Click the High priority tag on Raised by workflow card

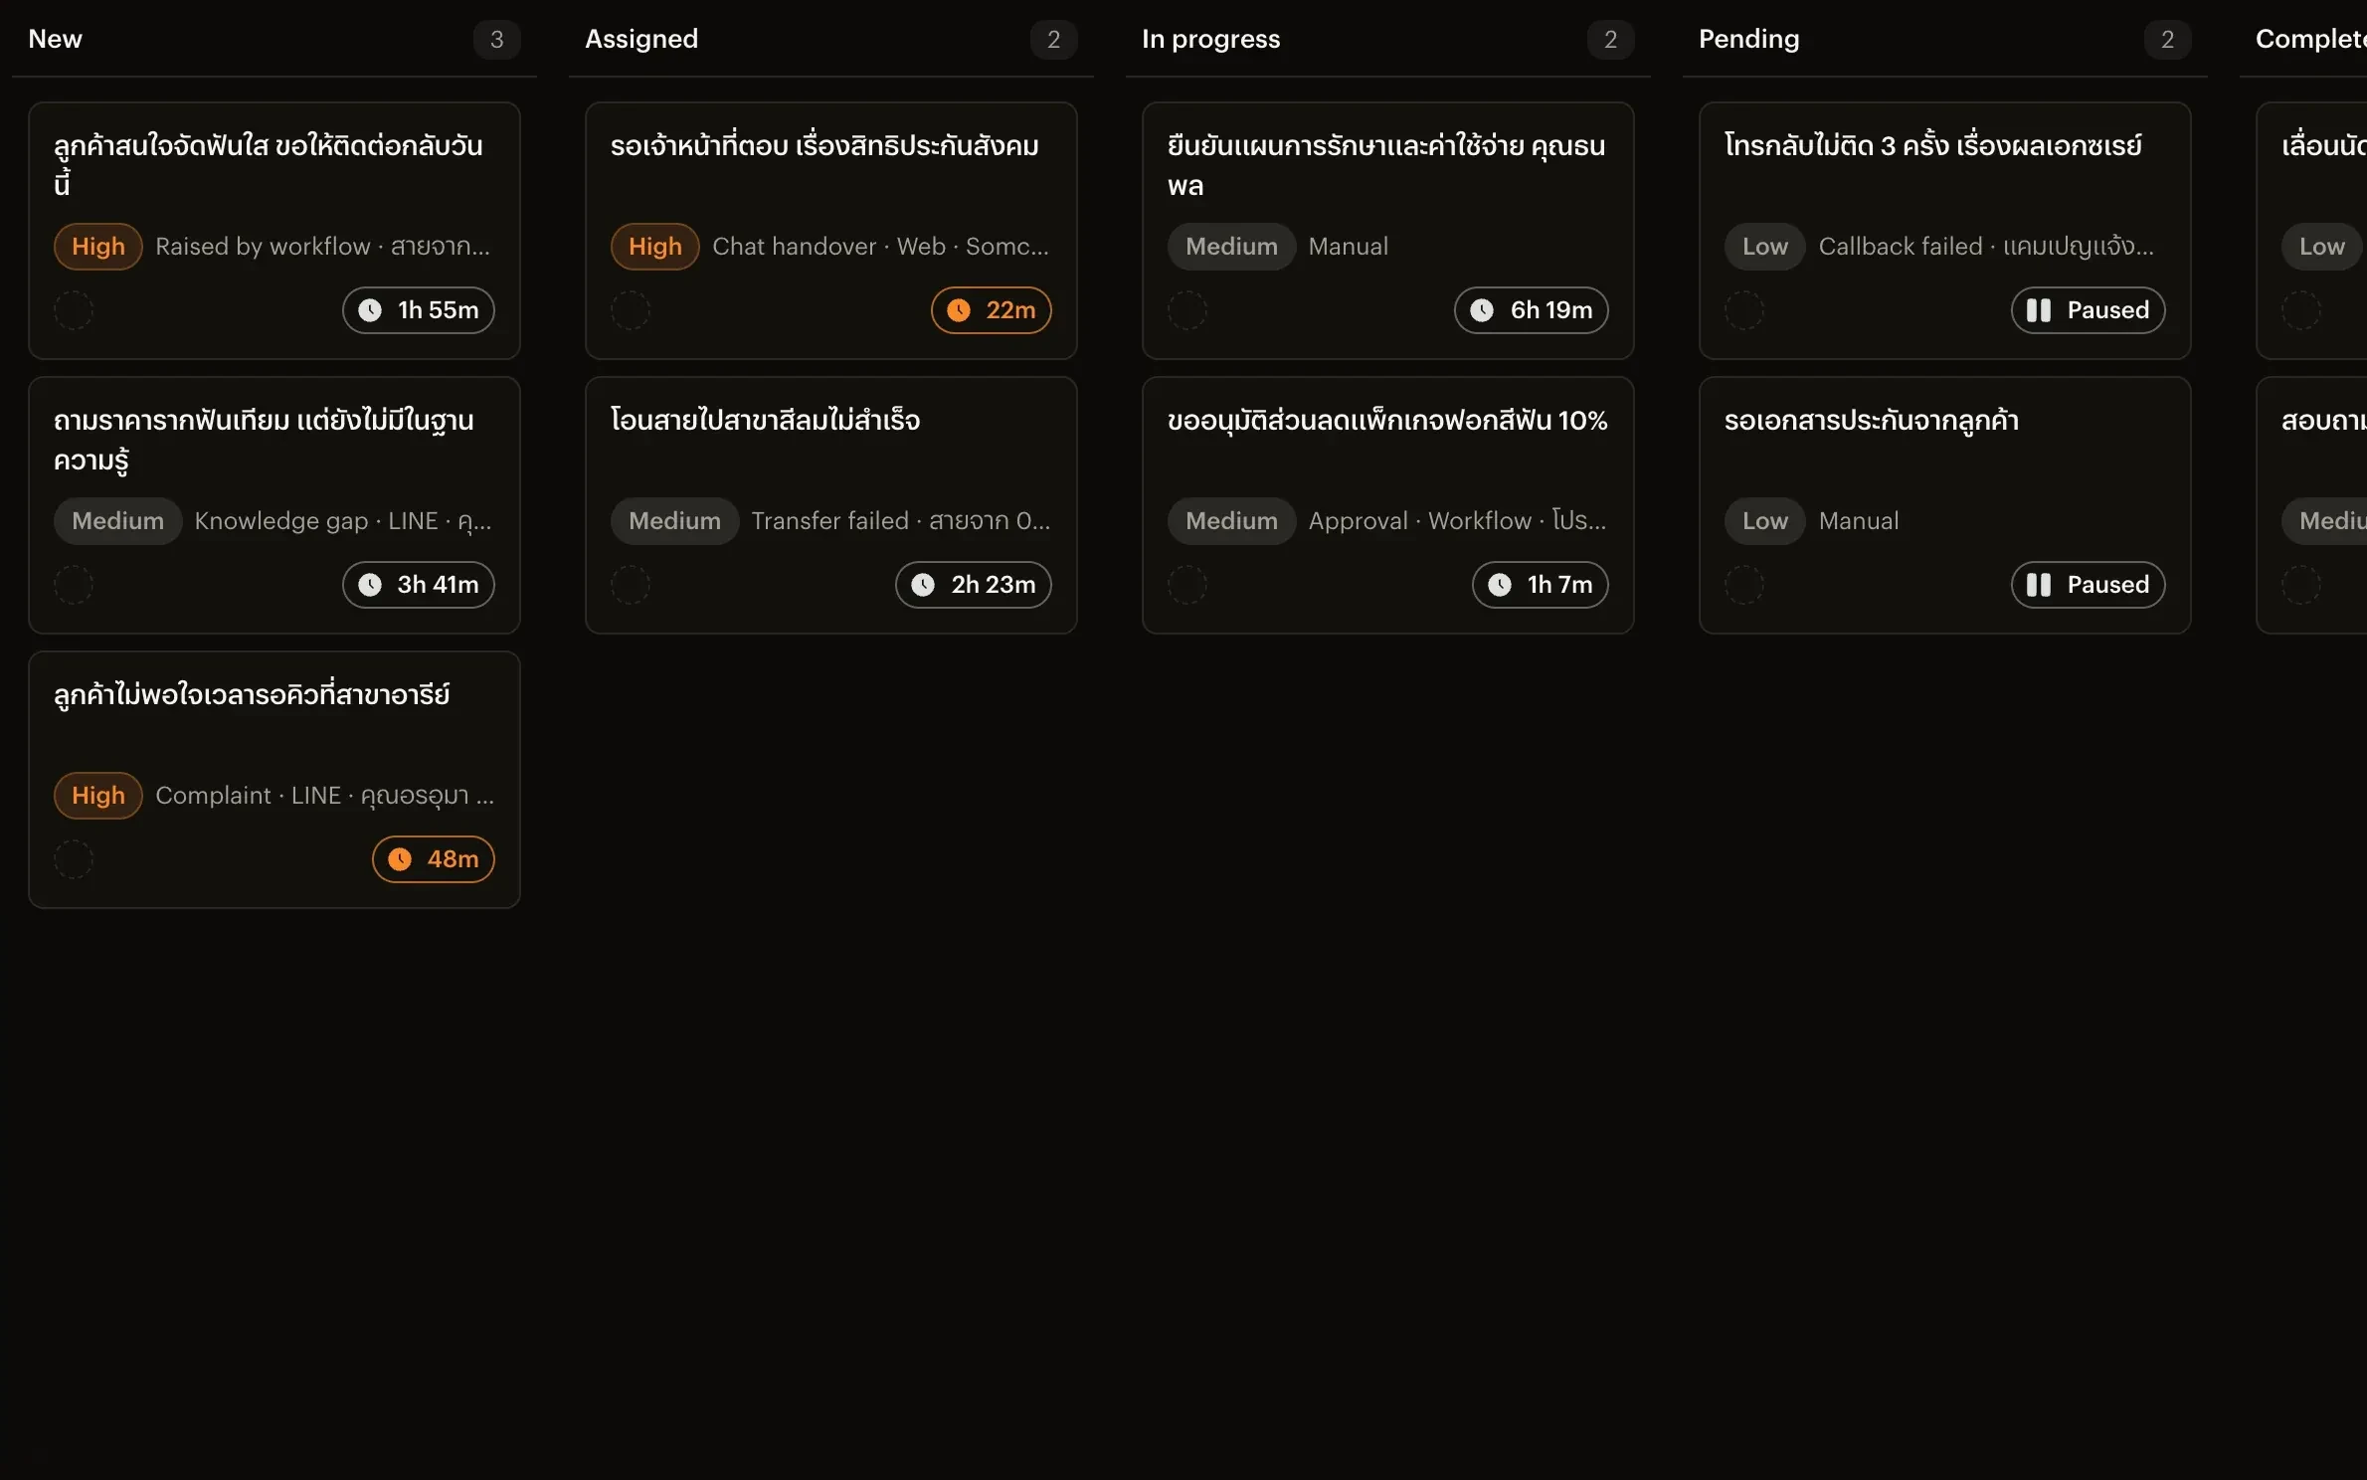(98, 247)
